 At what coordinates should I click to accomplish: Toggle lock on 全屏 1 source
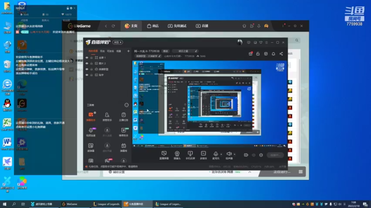pyautogui.click(x=91, y=57)
